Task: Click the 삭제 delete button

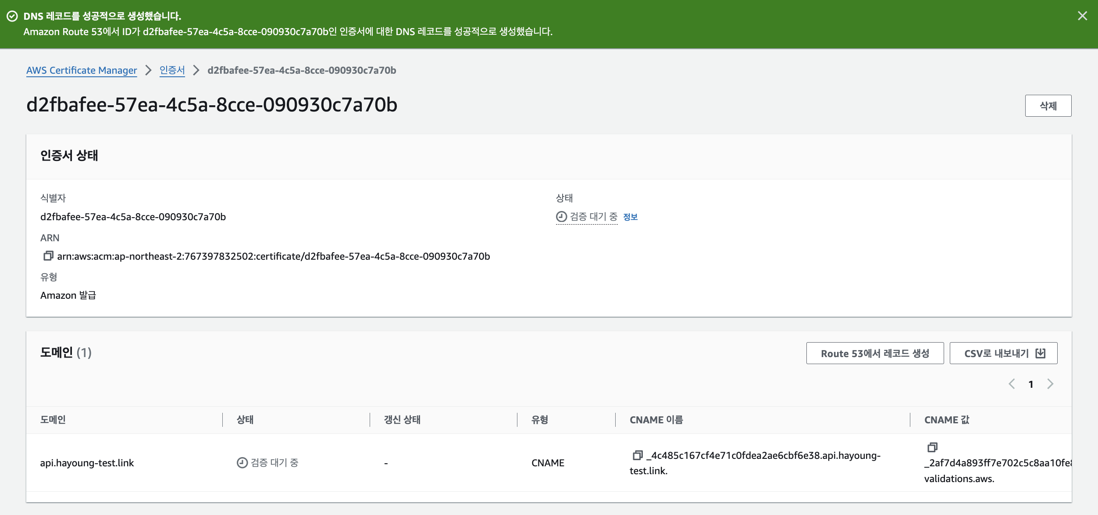Action: point(1048,106)
